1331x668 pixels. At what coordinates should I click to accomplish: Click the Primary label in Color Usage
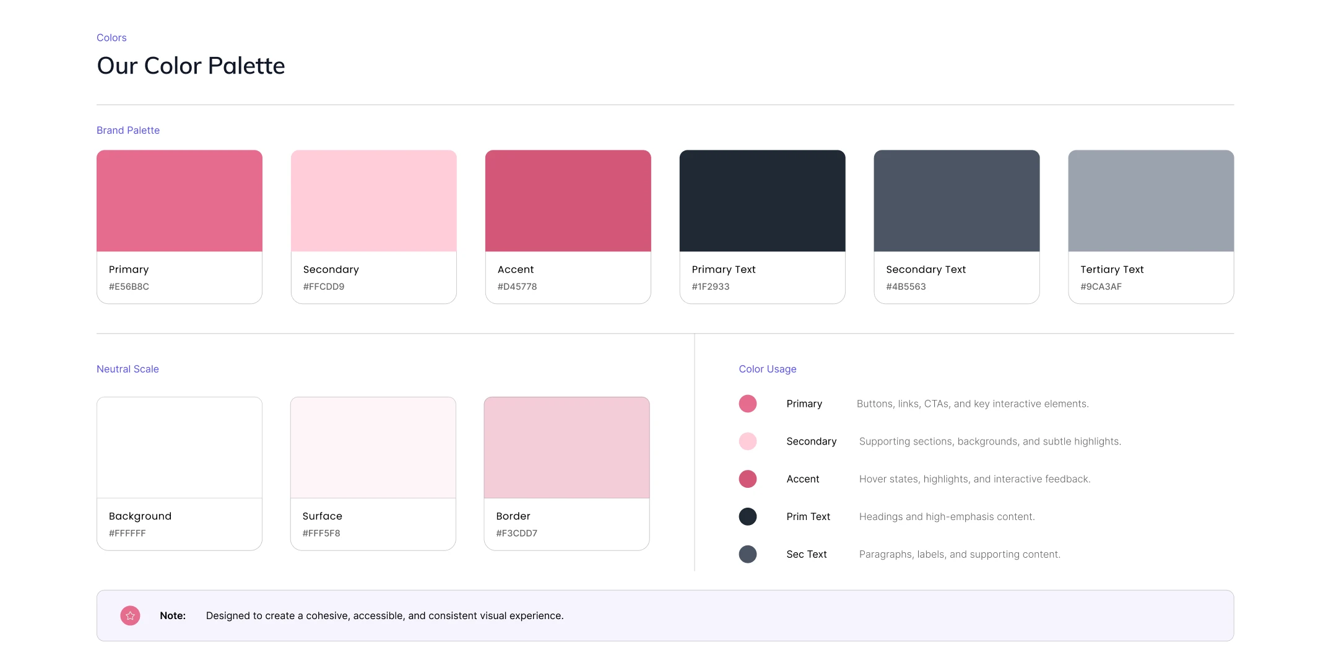coord(804,404)
